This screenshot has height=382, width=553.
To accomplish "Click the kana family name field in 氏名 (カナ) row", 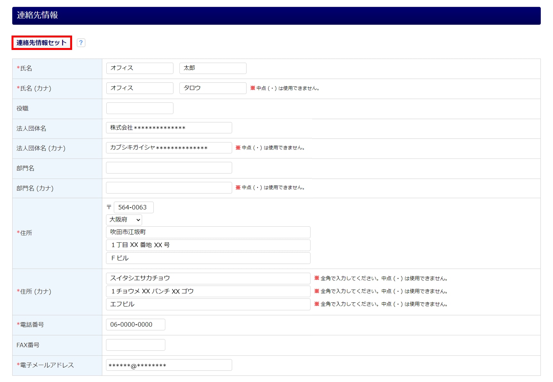I will point(140,88).
